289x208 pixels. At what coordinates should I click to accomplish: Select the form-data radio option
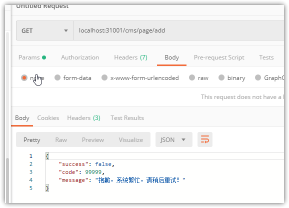click(x=57, y=77)
